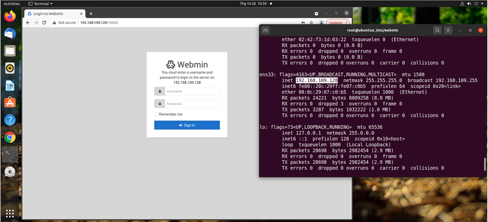Viewport: 488px width, 222px height.
Task: Open Chrome tab search dropdown arrow
Action: [x=316, y=13]
